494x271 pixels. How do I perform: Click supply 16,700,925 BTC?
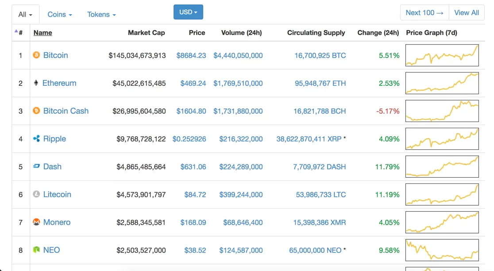[320, 56]
